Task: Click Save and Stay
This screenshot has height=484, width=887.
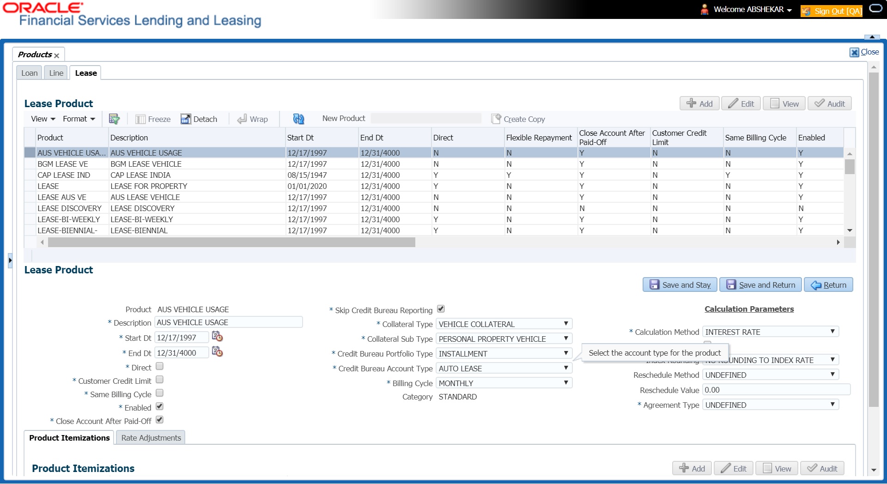Action: pos(680,285)
